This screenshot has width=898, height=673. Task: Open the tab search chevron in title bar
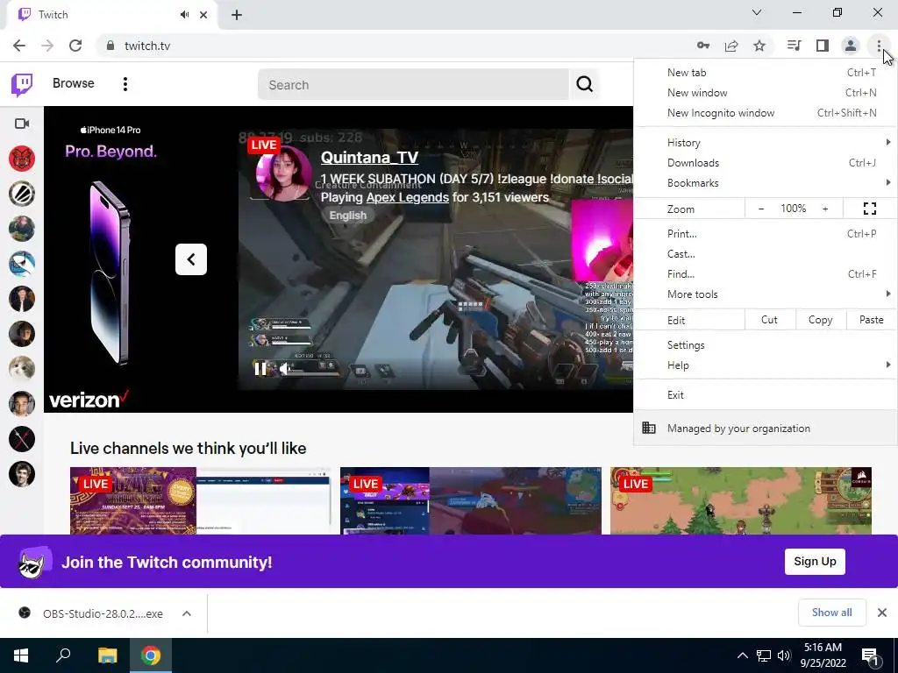click(x=757, y=12)
